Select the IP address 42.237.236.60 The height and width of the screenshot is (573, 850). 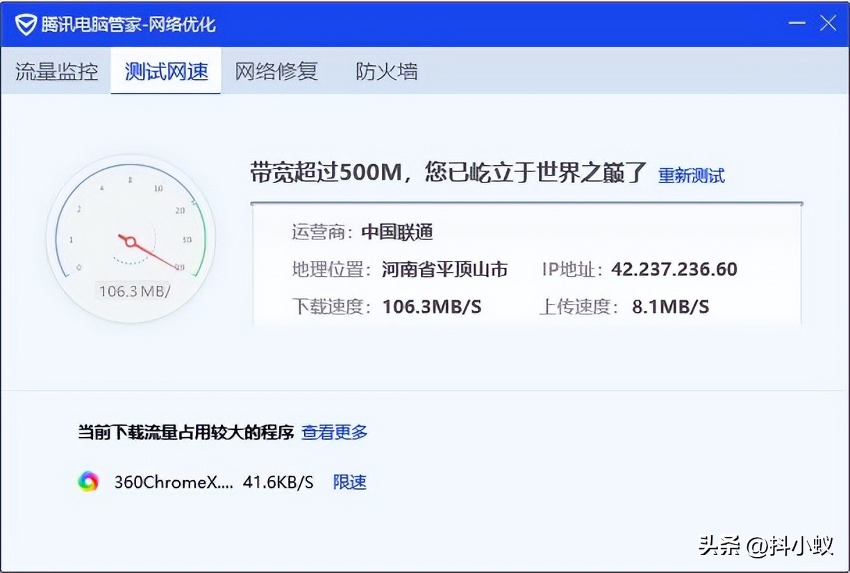tap(674, 269)
